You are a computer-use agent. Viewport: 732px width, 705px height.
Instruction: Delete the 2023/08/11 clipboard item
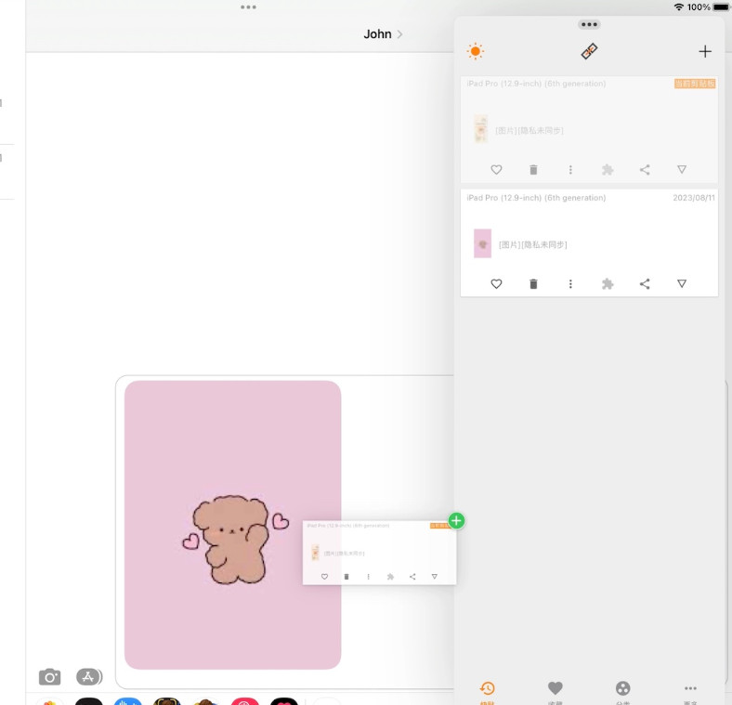tap(533, 284)
